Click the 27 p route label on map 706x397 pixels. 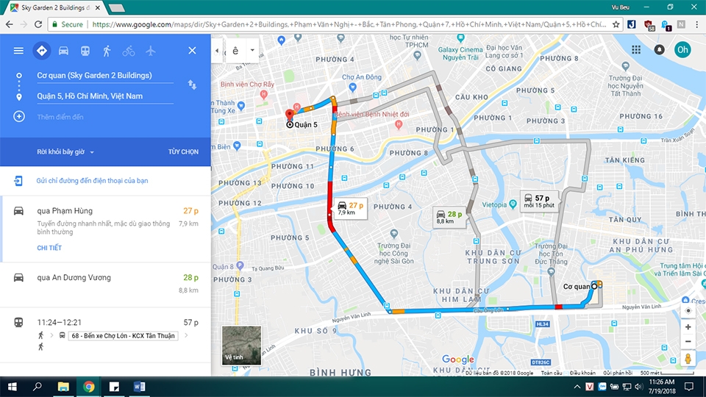tap(350, 208)
